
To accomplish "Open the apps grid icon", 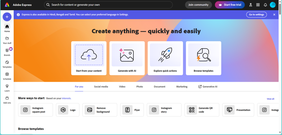I will (x=258, y=5).
